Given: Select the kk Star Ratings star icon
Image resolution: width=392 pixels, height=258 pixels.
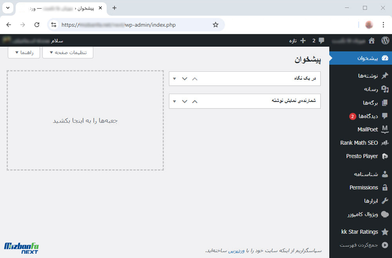Looking at the screenshot, I should 385,231.
